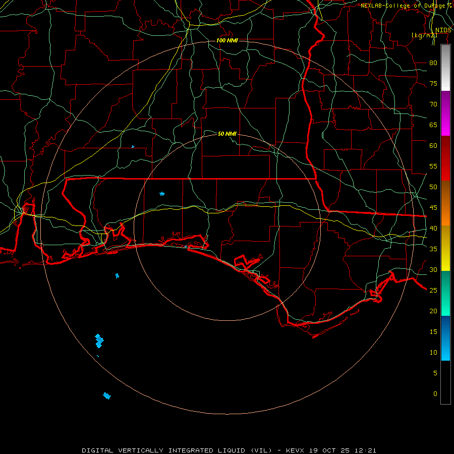Click the largest blue echo offshore southwest

pos(99,341)
